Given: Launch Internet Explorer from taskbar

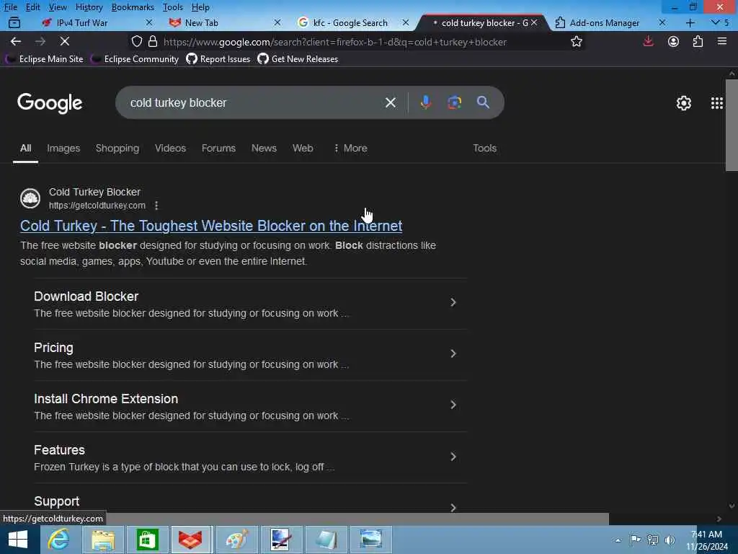Looking at the screenshot, I should pos(58,540).
